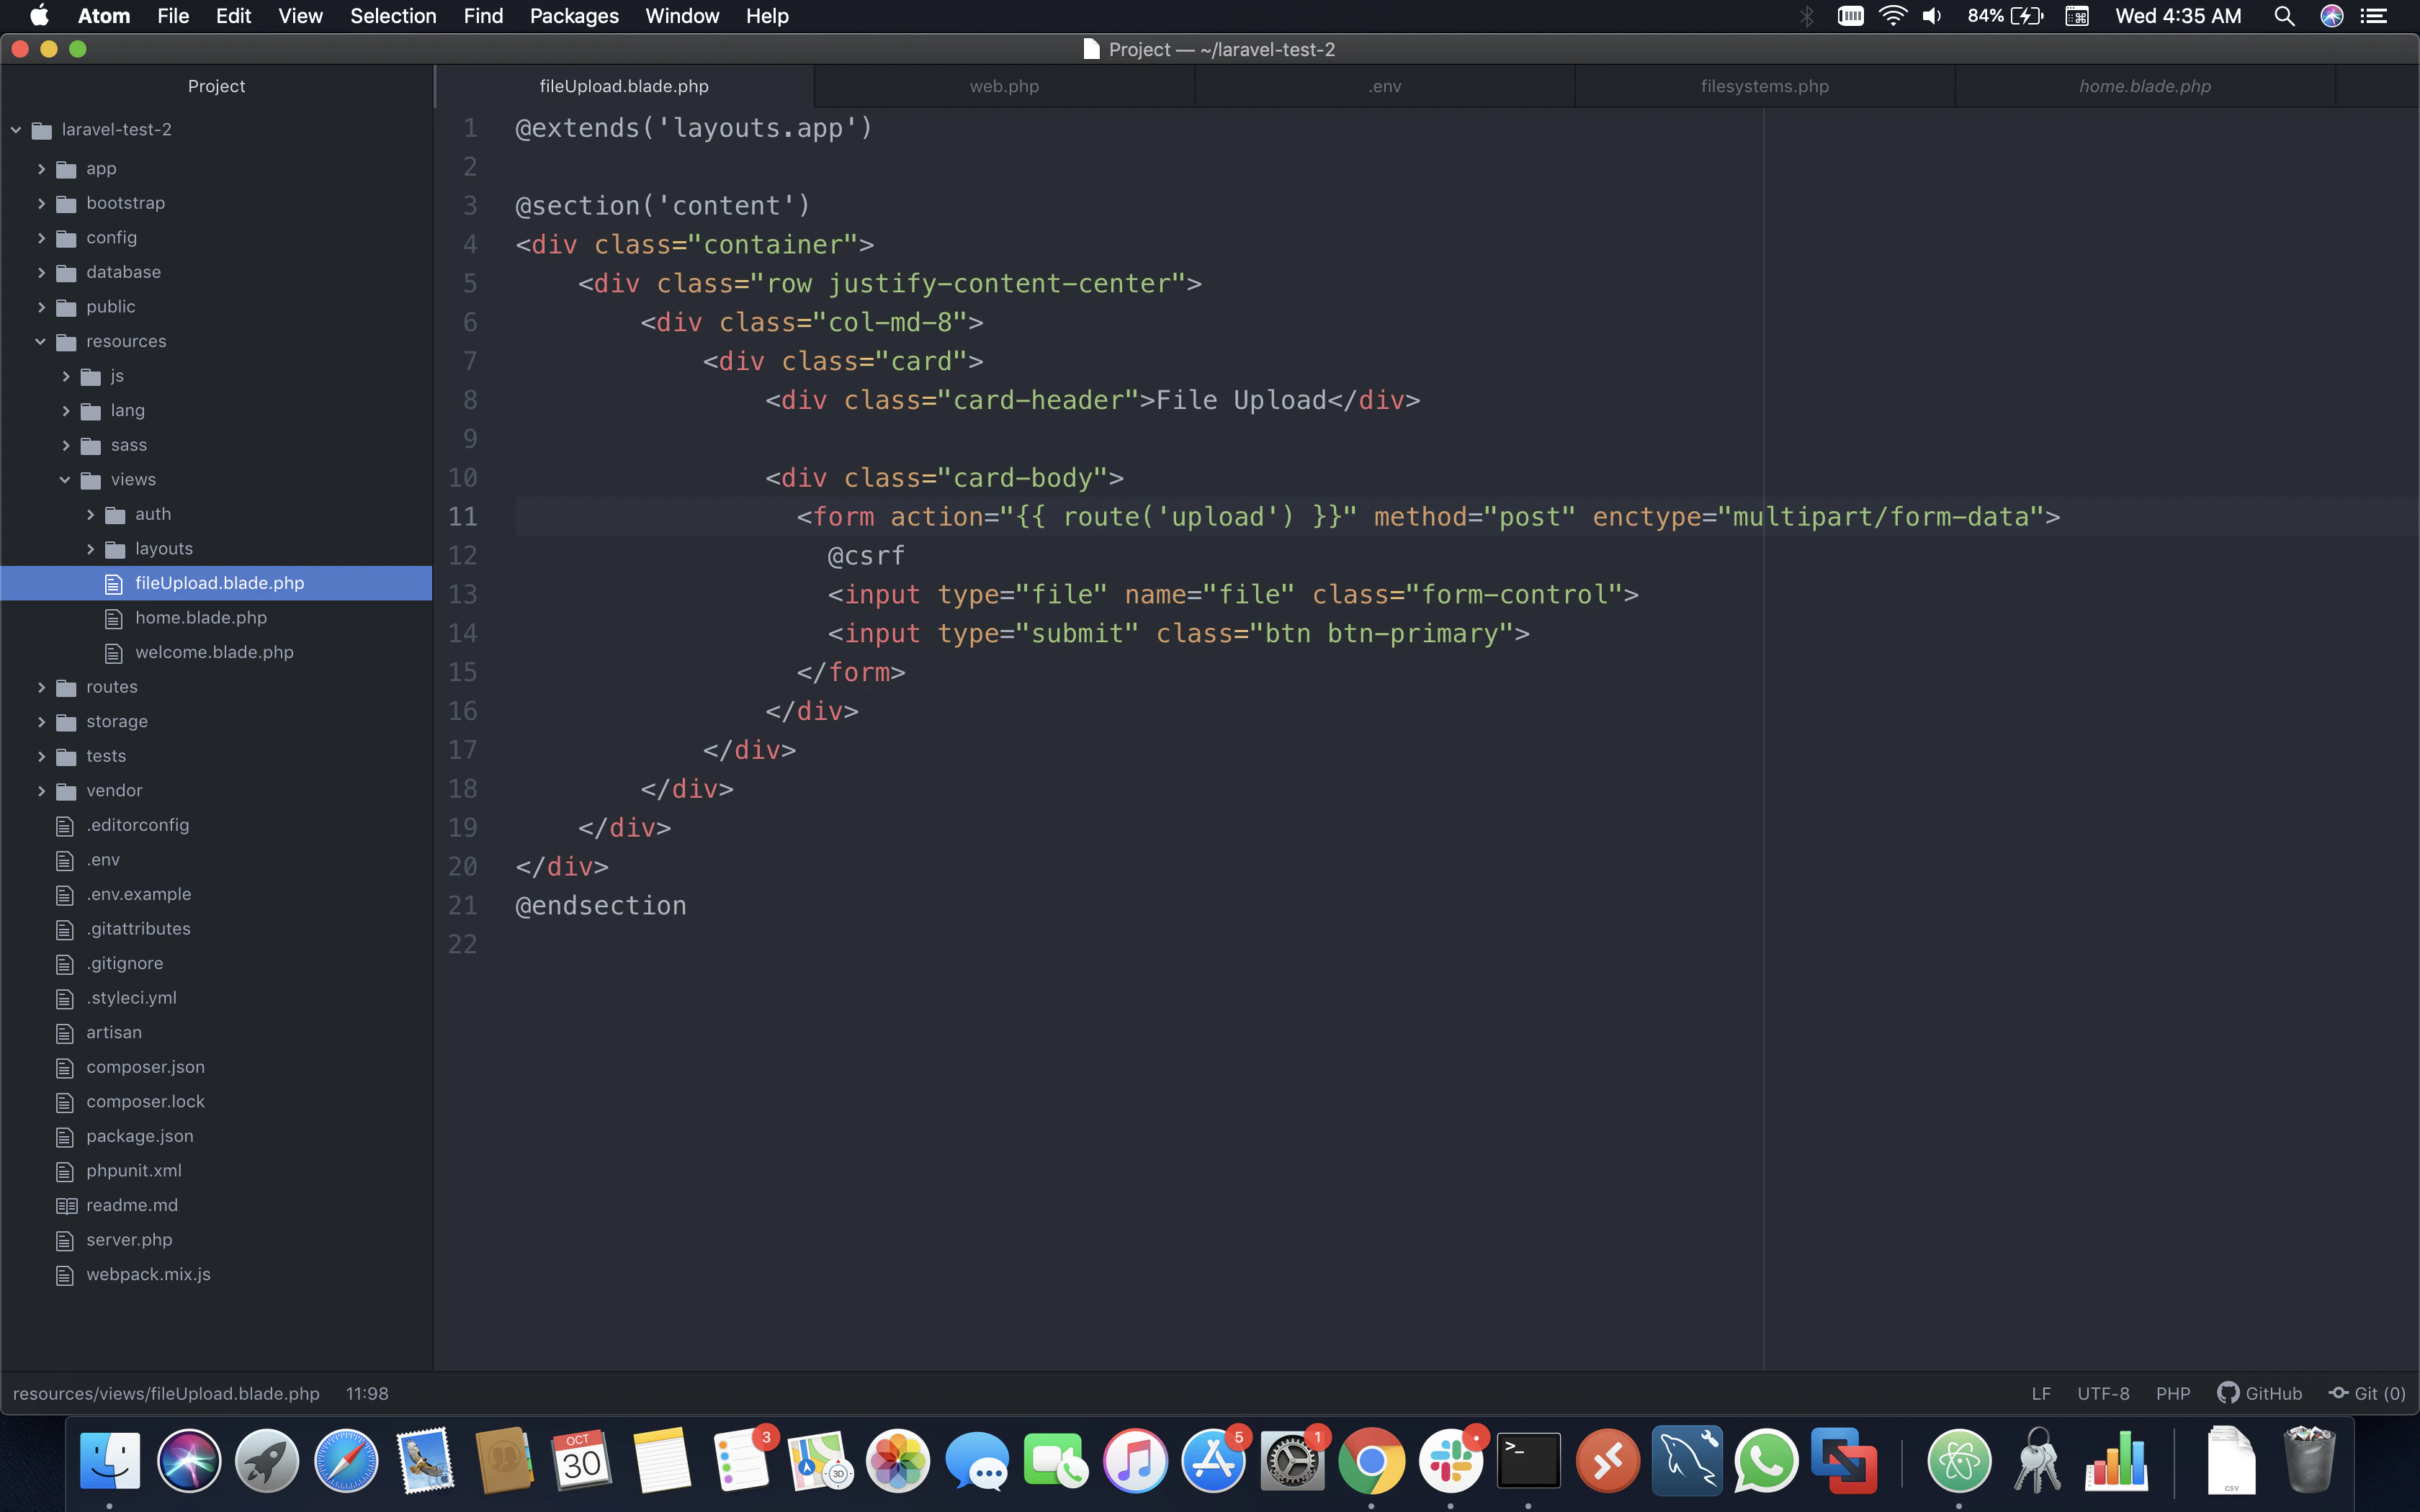The image size is (2420, 1512).
Task: Open the Packages menu
Action: click(x=574, y=16)
